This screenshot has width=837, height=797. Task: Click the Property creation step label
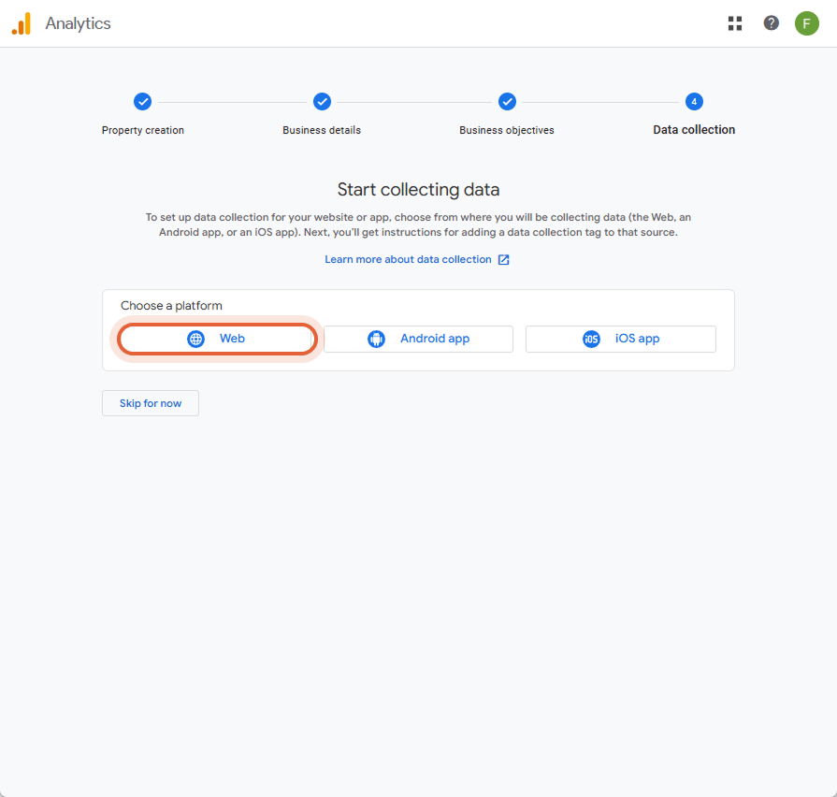pos(142,130)
